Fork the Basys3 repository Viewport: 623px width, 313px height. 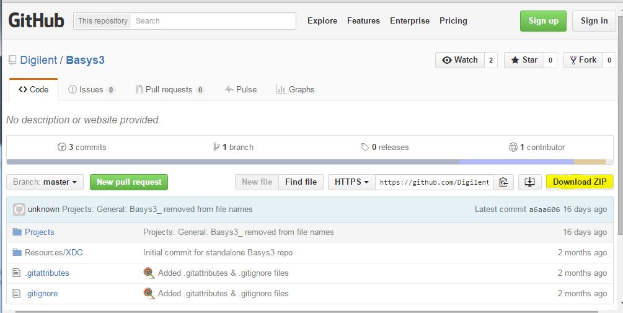[583, 60]
